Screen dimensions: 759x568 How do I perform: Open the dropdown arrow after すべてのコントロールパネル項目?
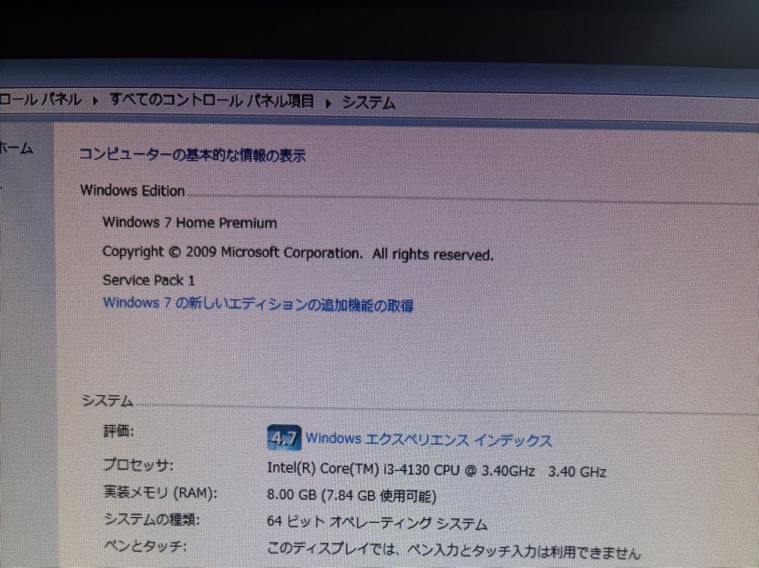(x=327, y=103)
